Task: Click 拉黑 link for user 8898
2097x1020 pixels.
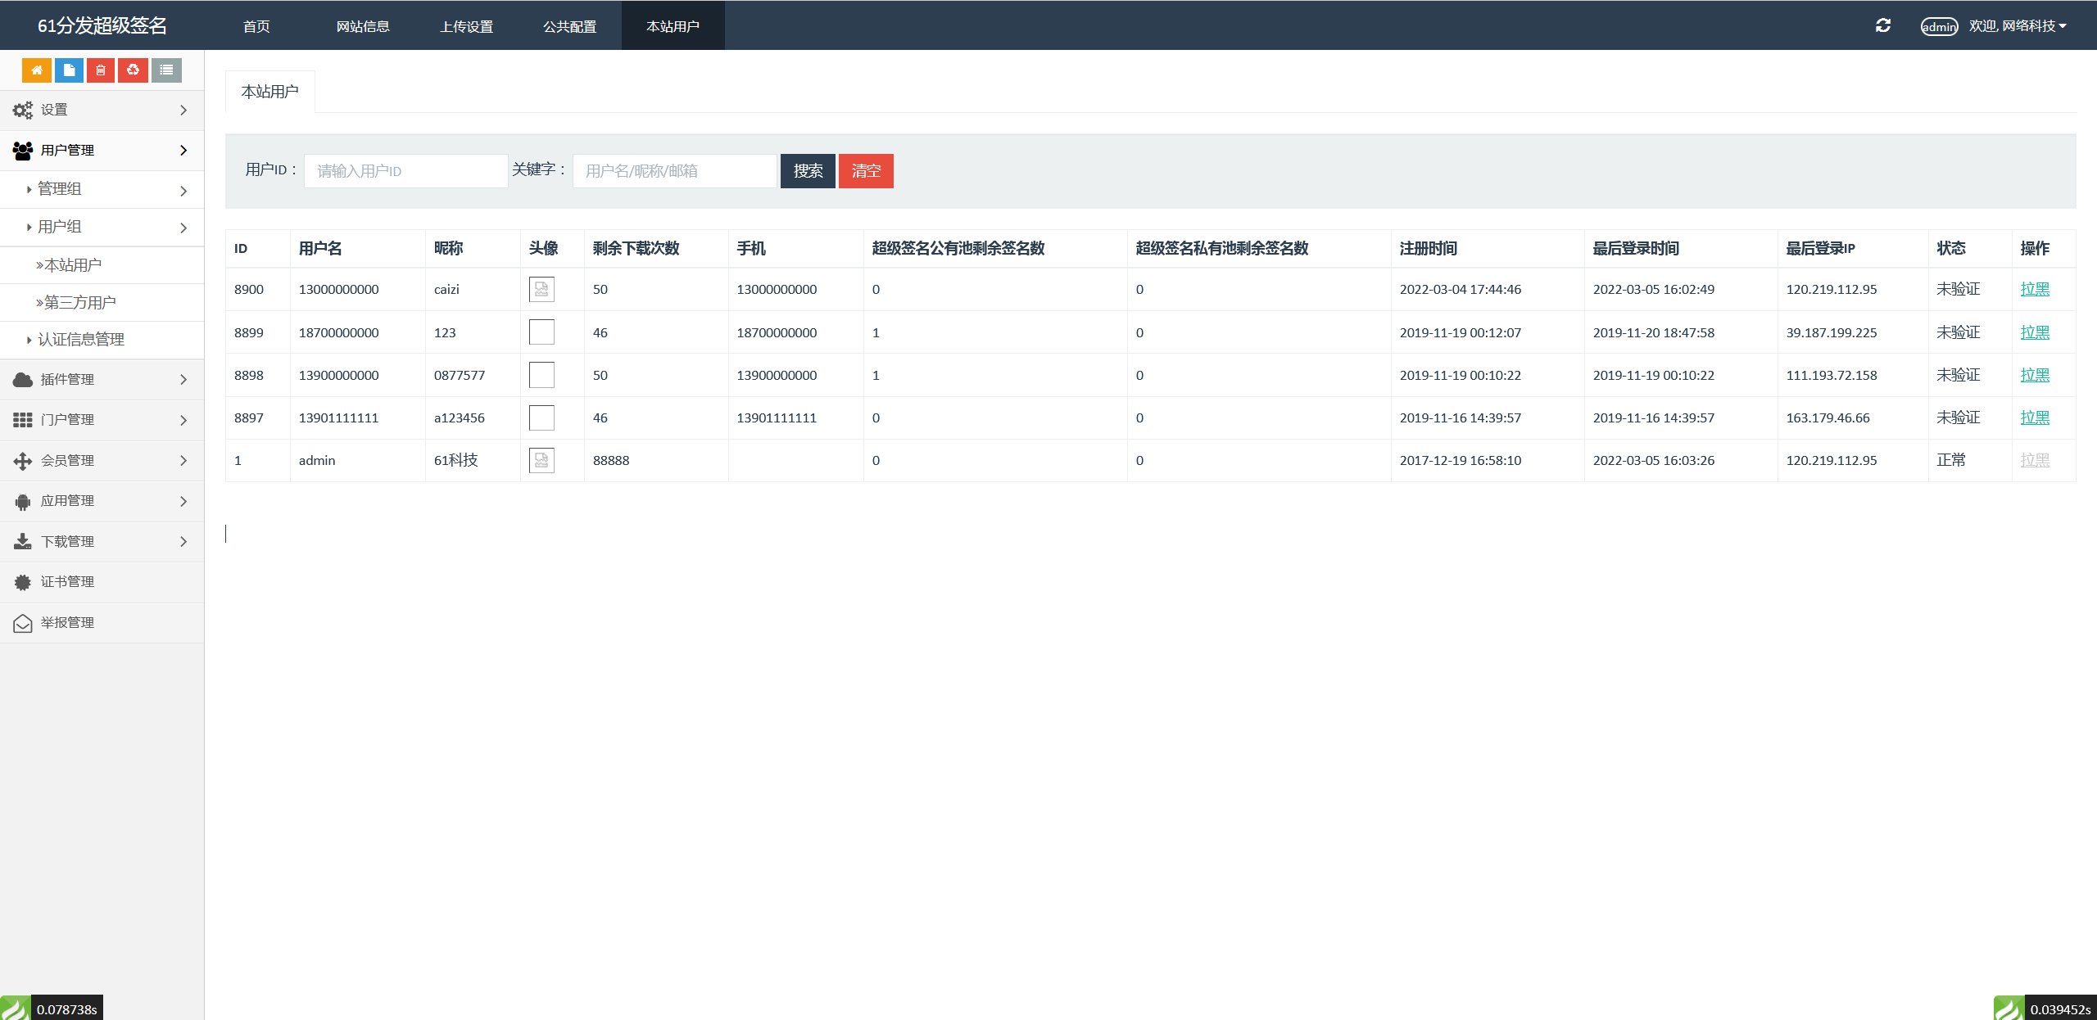Action: coord(2035,375)
